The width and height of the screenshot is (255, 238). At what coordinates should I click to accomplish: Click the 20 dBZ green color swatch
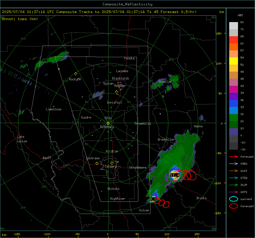[233, 117]
